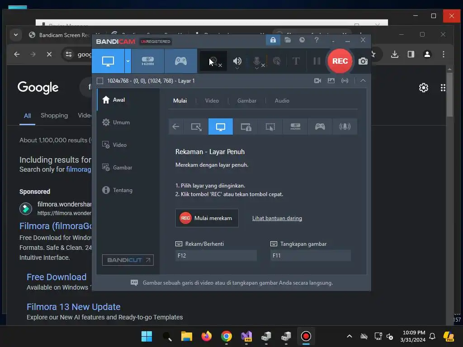Image resolution: width=463 pixels, height=347 pixels.
Task: Click Mulai merekam button
Action: [x=207, y=218]
